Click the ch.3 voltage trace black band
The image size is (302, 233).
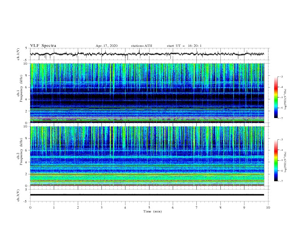pyautogui.click(x=147, y=195)
